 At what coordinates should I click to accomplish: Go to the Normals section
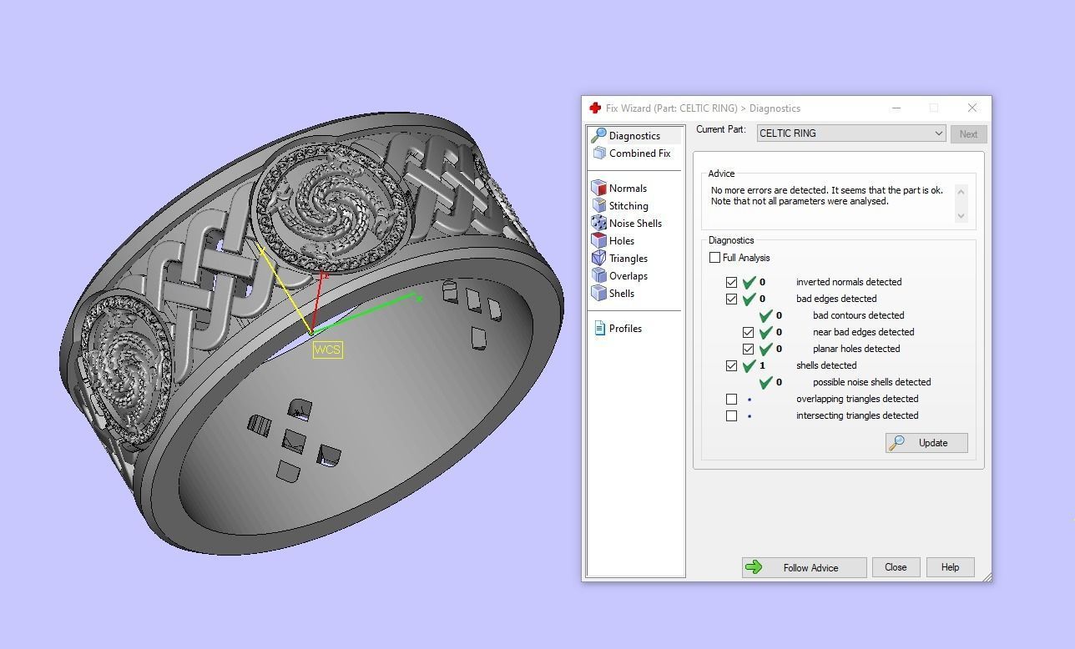[628, 189]
